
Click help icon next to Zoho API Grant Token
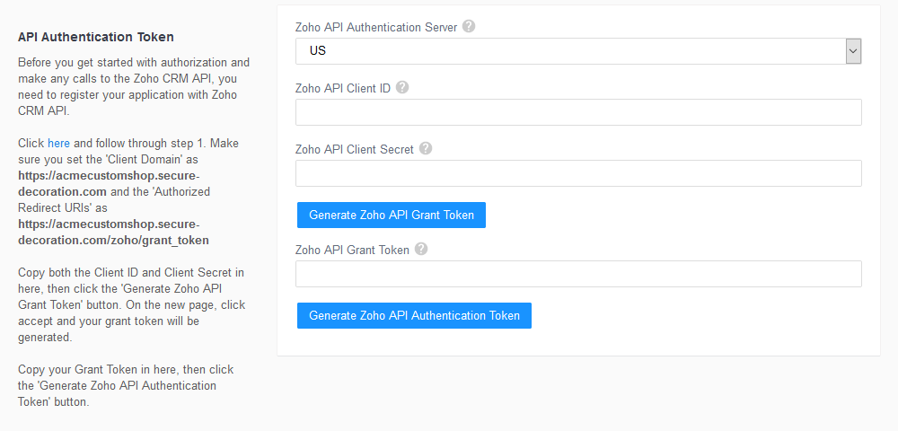coord(421,249)
